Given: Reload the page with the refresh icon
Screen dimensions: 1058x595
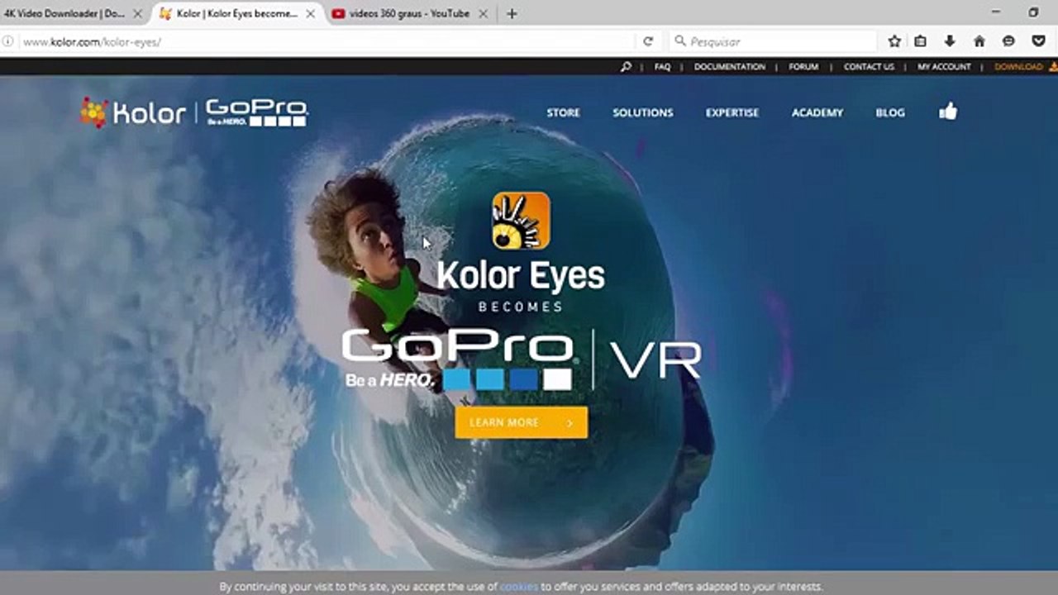Looking at the screenshot, I should tap(648, 41).
